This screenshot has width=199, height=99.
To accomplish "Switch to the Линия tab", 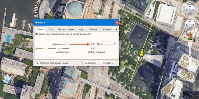I will (x=40, y=29).
